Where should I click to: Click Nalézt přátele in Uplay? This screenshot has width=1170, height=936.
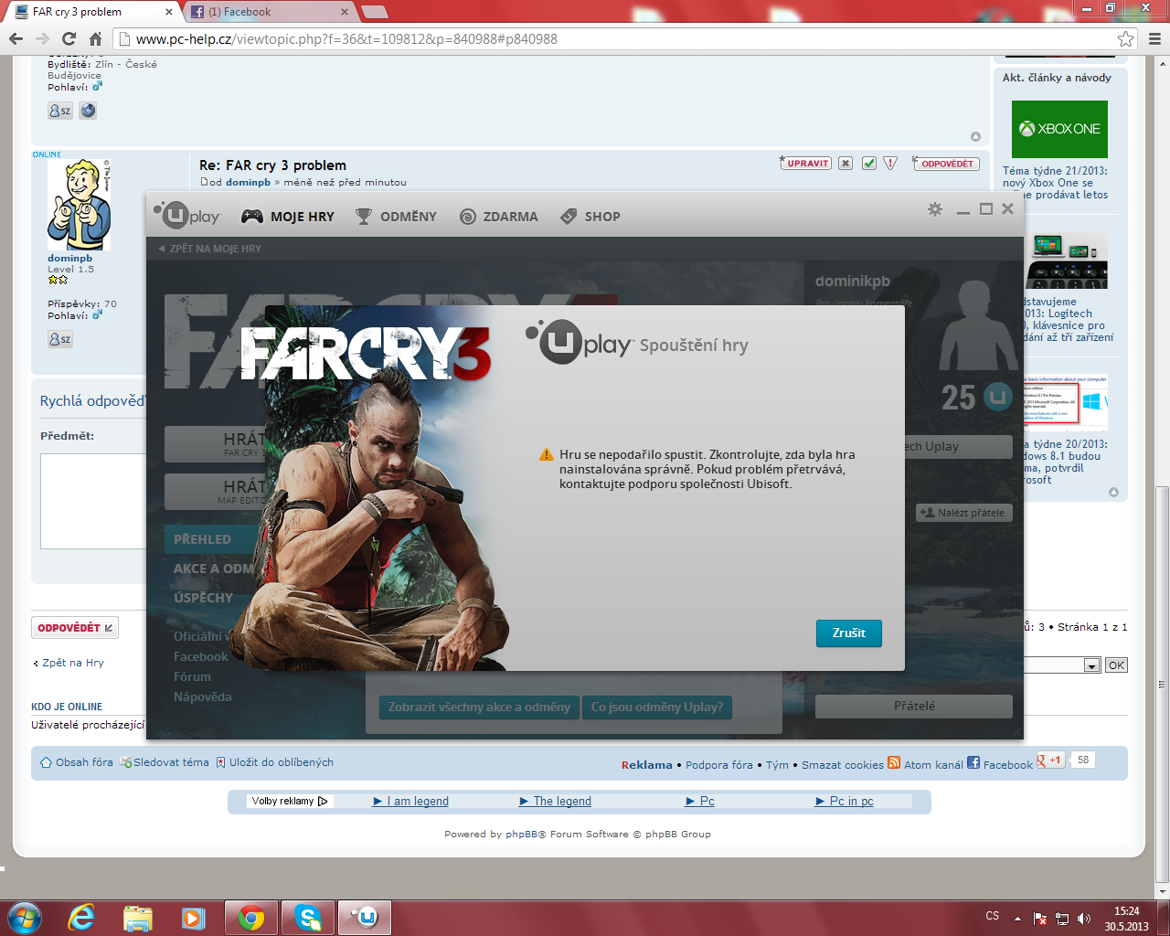click(963, 513)
